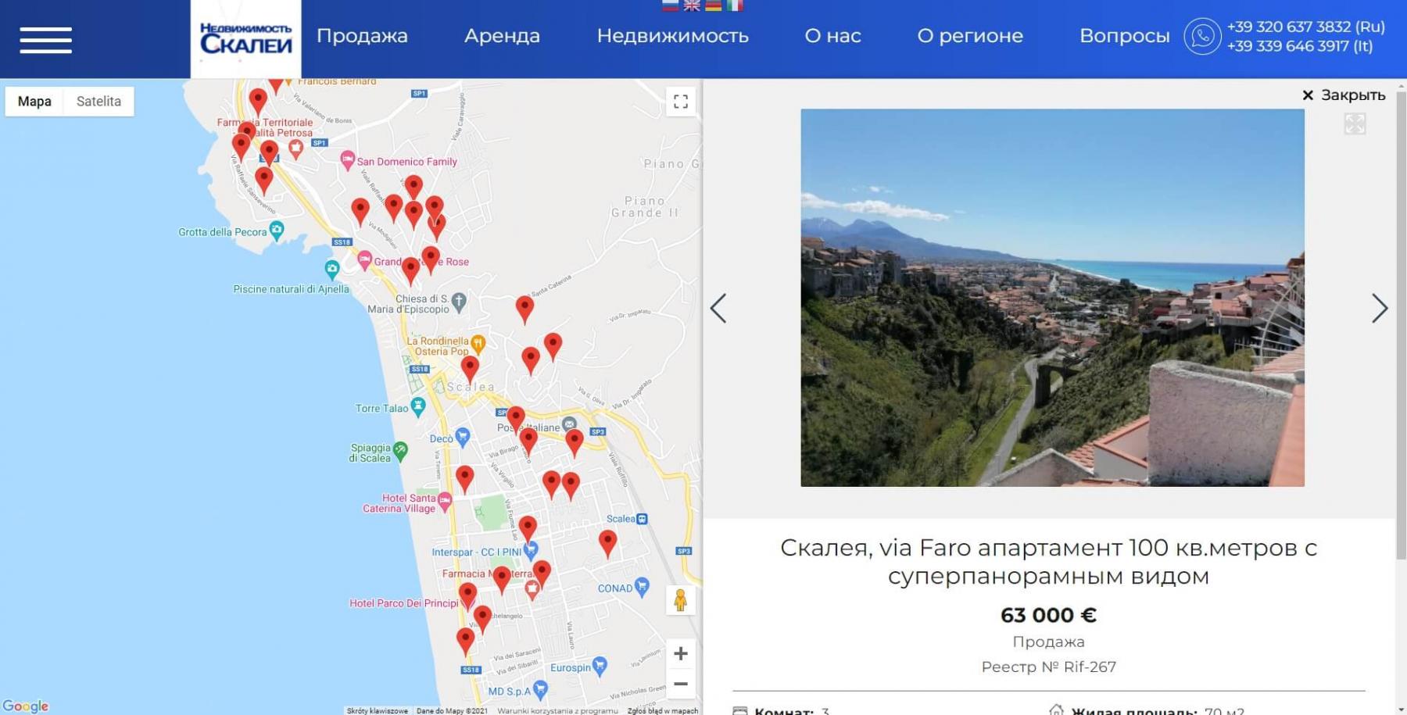The height and width of the screenshot is (715, 1407).
Task: Switch map to Satelita view
Action: click(98, 102)
